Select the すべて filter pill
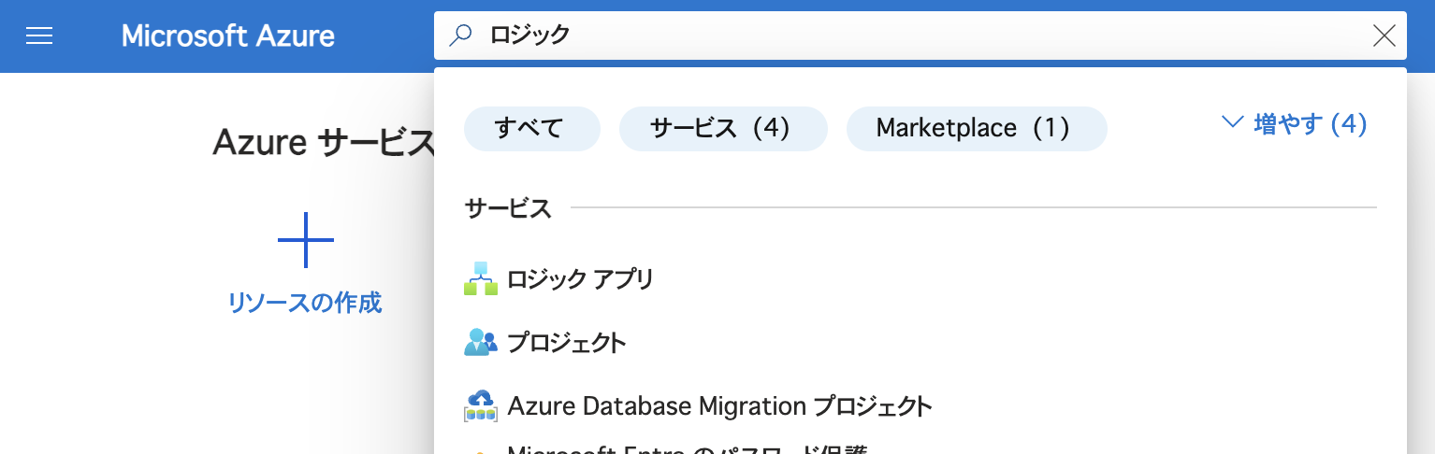 coord(531,128)
